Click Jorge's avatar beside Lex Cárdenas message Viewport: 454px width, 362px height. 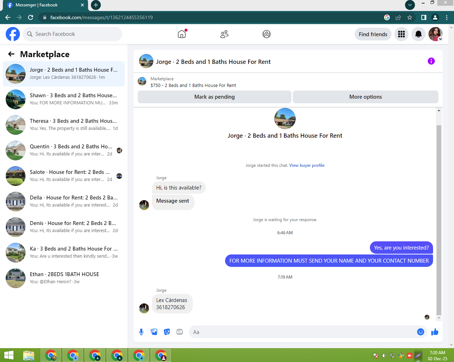point(144,308)
